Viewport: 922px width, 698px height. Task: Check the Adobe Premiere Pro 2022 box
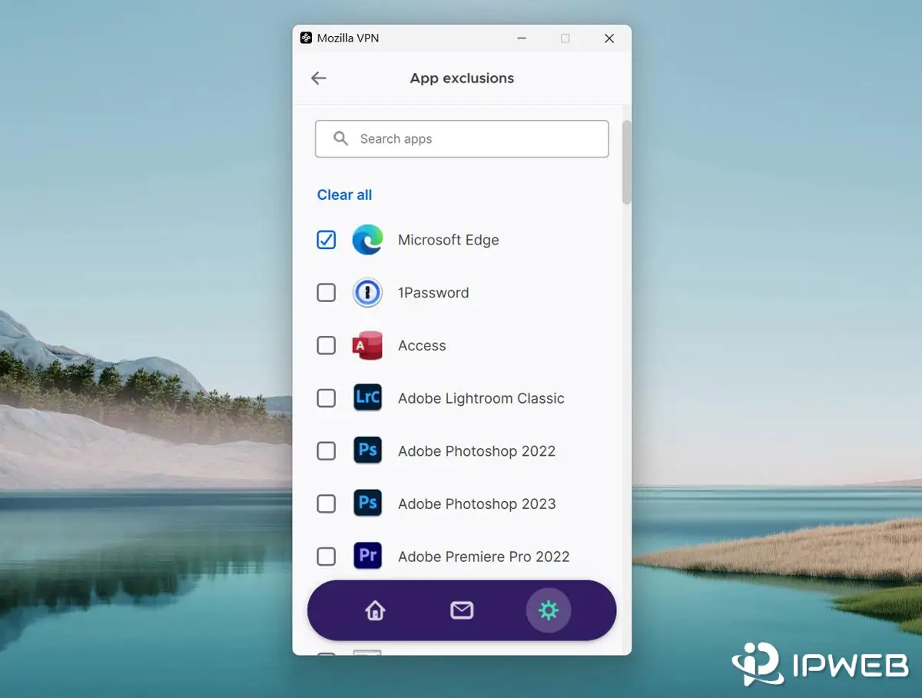click(327, 557)
